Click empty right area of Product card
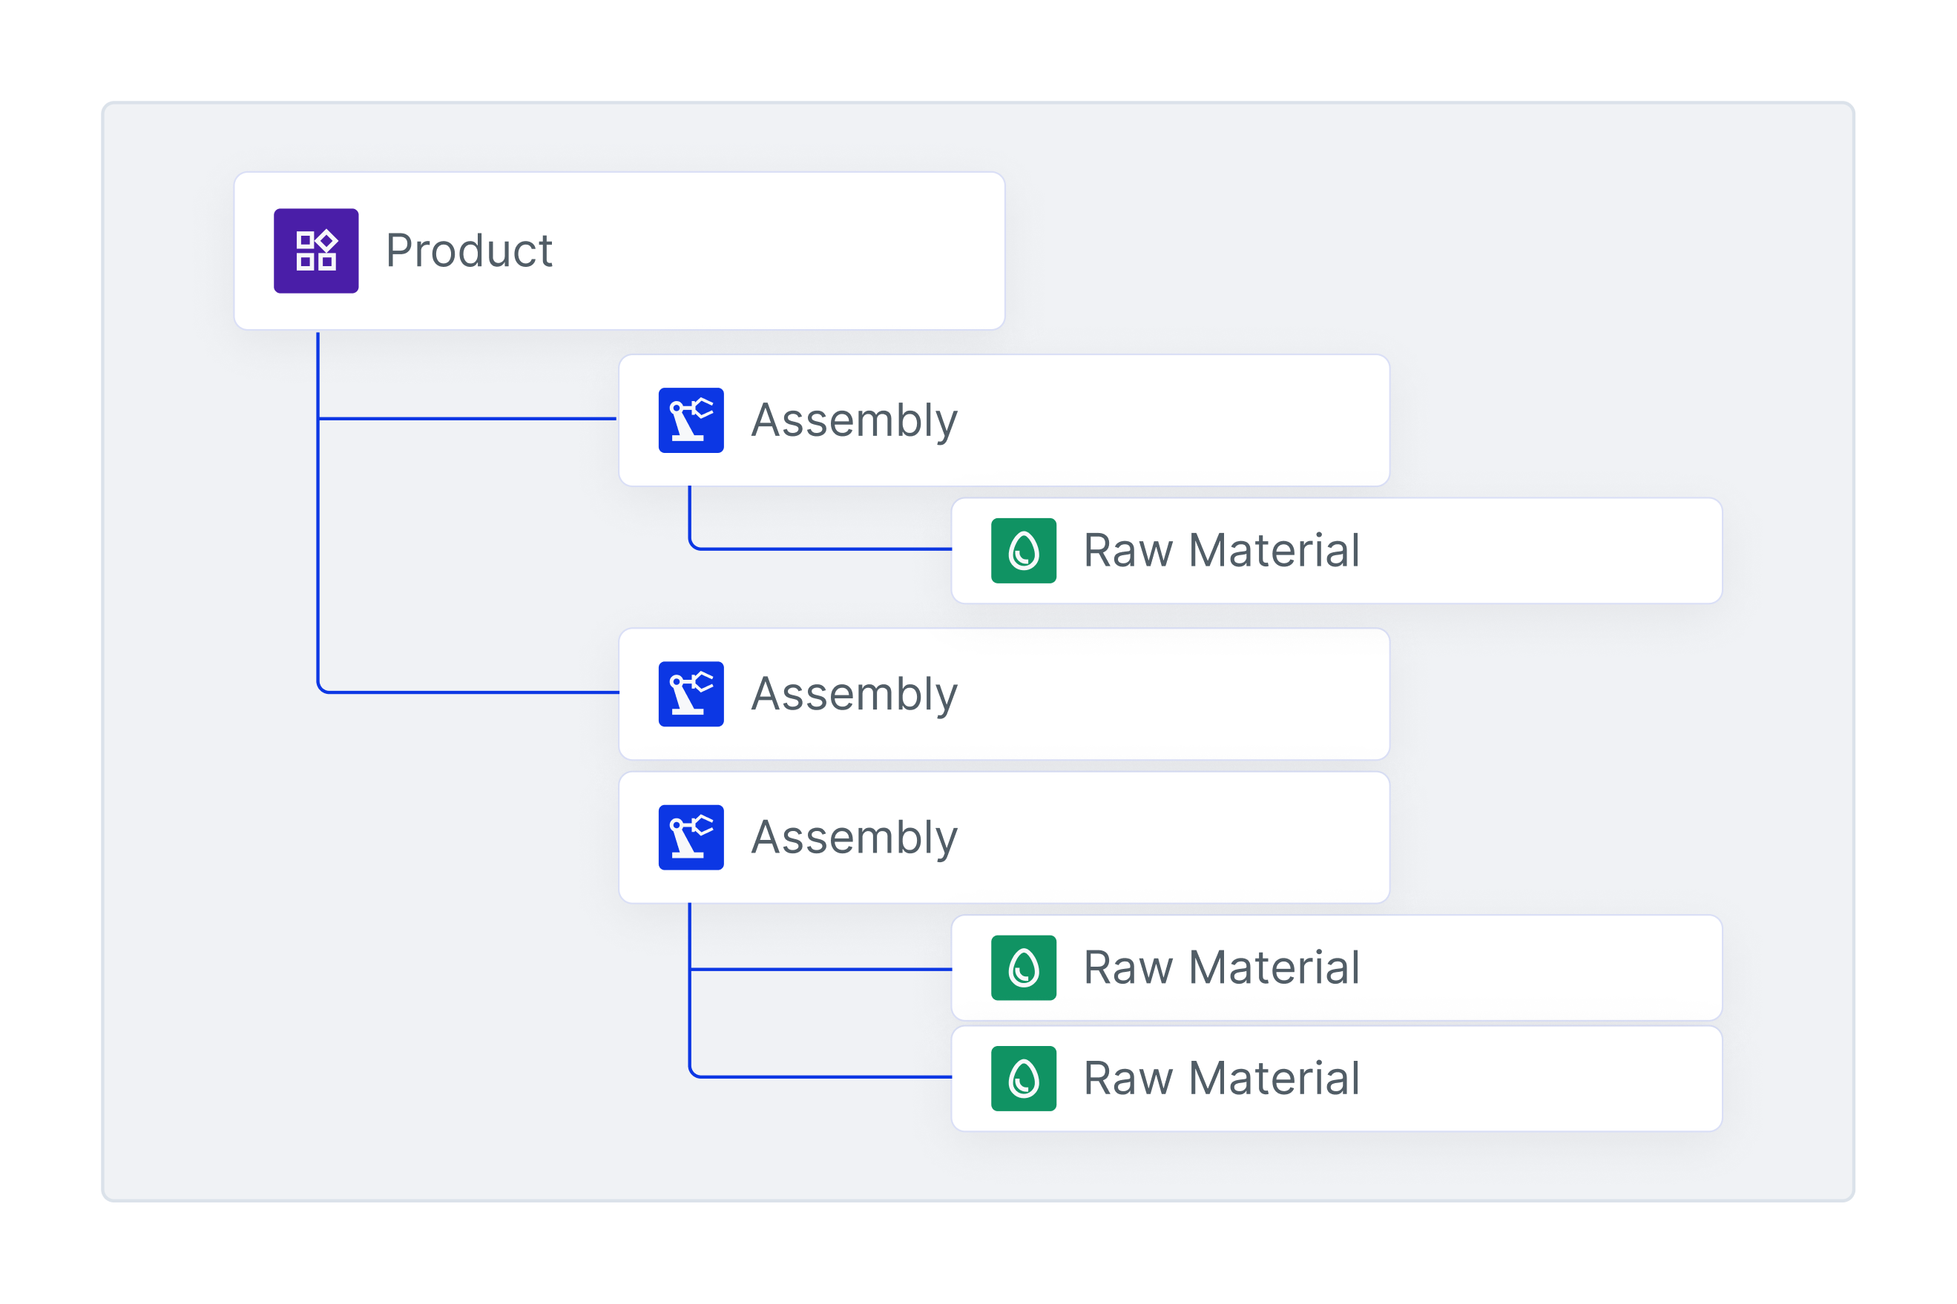Viewport: 1957px width, 1304px height. point(791,251)
